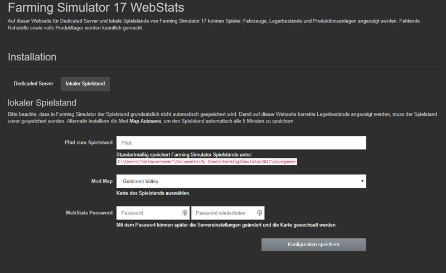Viewport: 446px width, 273px height.
Task: Click the Standardmäßig speichert help text
Action: tap(184, 154)
